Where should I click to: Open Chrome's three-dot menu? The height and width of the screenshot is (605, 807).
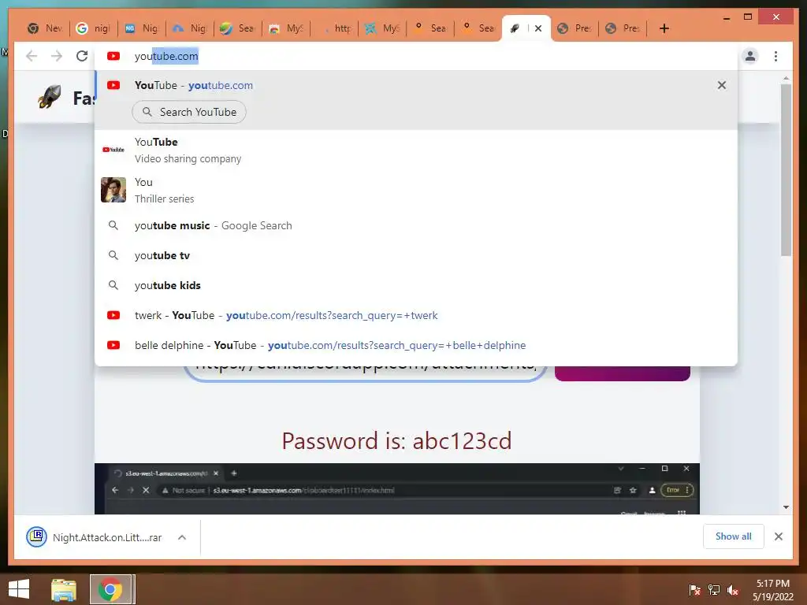point(775,56)
